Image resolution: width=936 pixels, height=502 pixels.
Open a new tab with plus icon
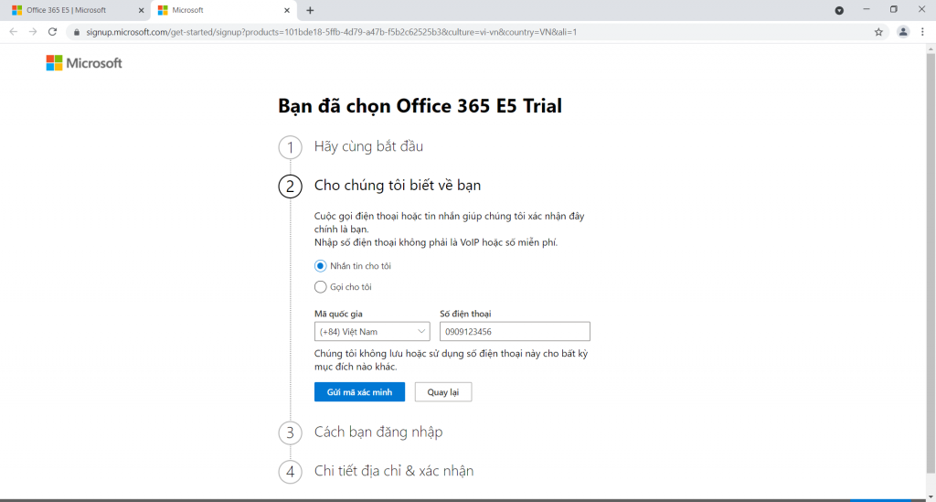pyautogui.click(x=310, y=10)
